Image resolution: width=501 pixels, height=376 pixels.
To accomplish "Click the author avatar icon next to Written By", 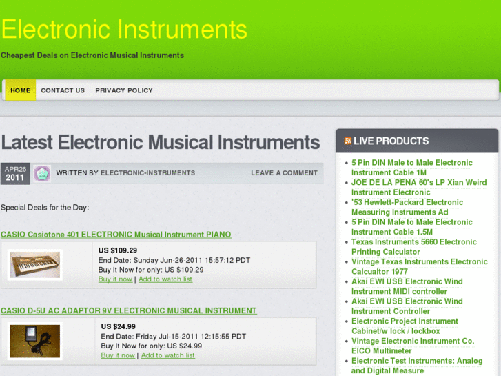I will [42, 173].
